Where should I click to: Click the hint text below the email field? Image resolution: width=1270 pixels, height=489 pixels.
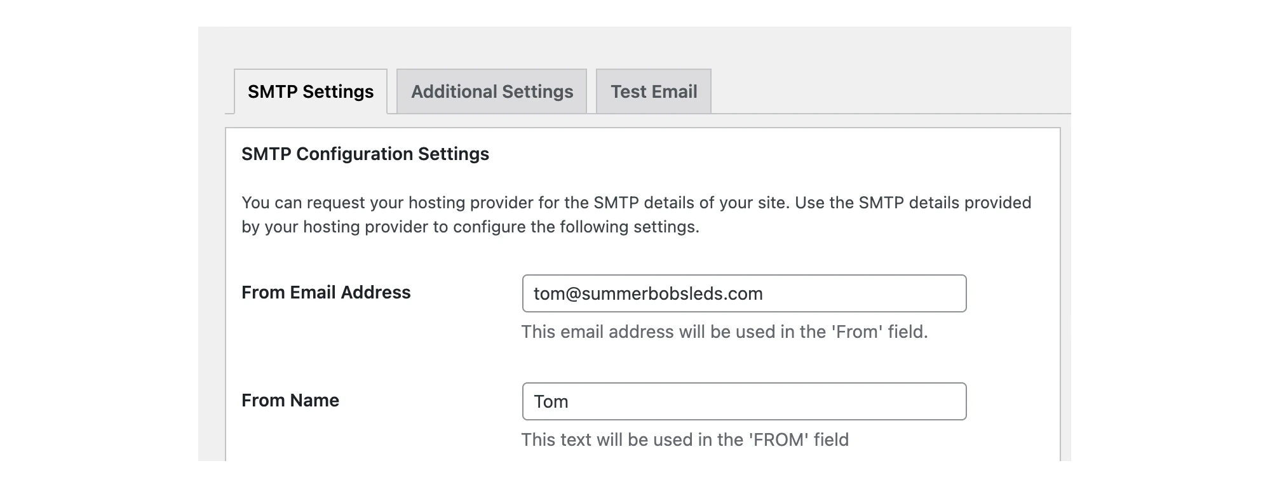pos(724,332)
